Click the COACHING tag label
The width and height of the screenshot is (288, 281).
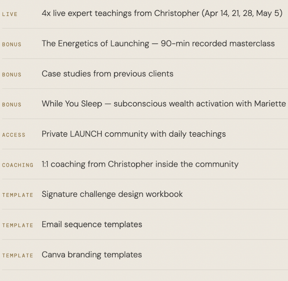click(18, 165)
